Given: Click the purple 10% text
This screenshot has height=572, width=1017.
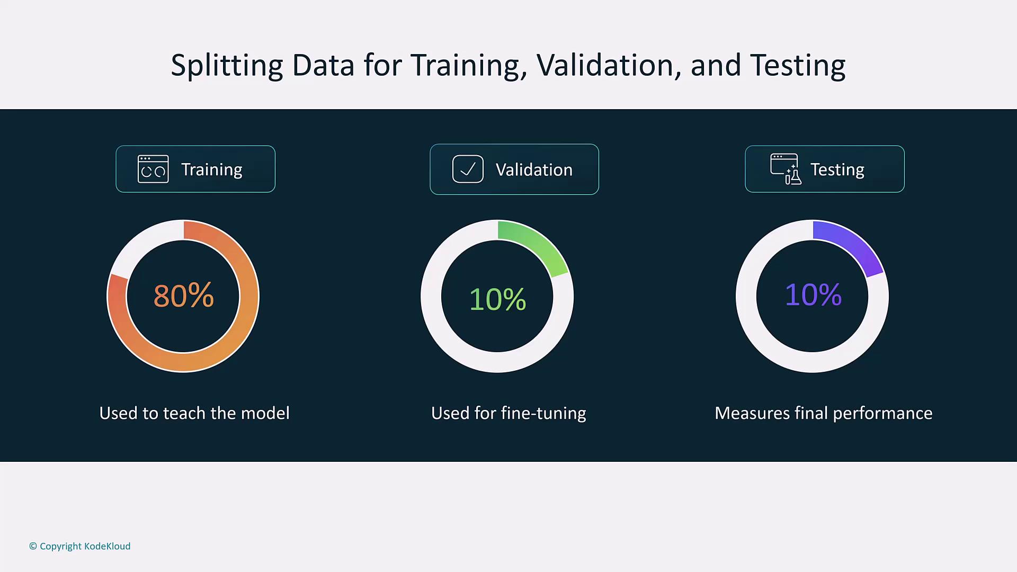Looking at the screenshot, I should (813, 295).
